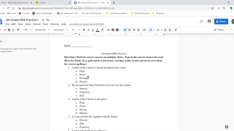Switch to the Inbox browser tab
Screen dimensions: 234x131
click(x=17, y=3)
